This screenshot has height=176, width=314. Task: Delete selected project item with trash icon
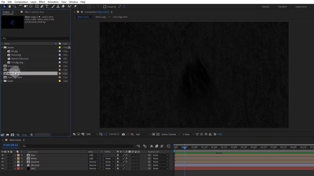point(31,135)
